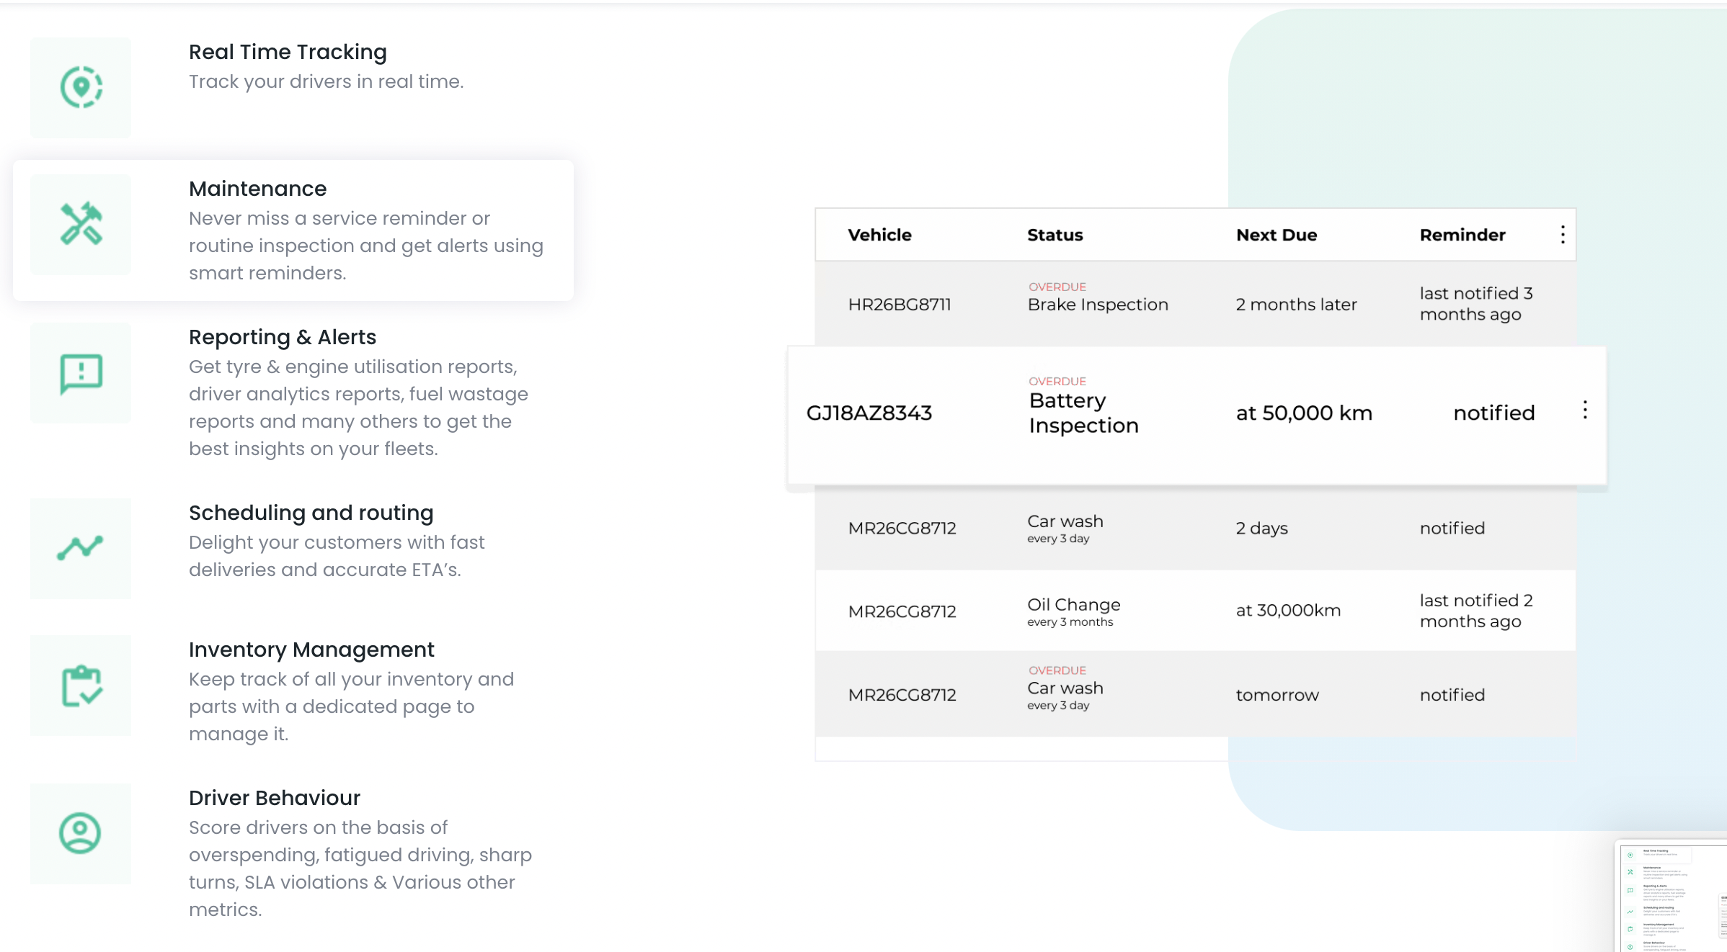Click the Inventory Management clipboard icon
Image resolution: width=1727 pixels, height=952 pixels.
click(x=81, y=686)
